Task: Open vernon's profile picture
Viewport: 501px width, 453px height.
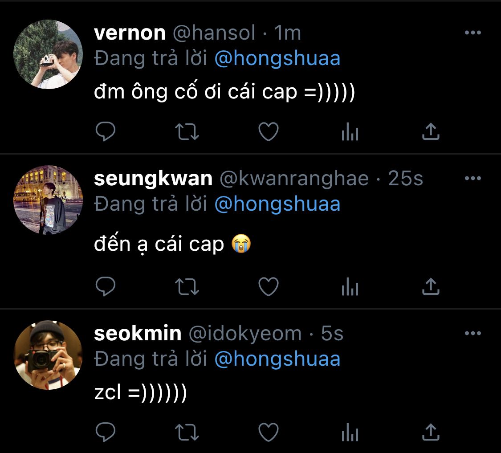Action: (48, 54)
